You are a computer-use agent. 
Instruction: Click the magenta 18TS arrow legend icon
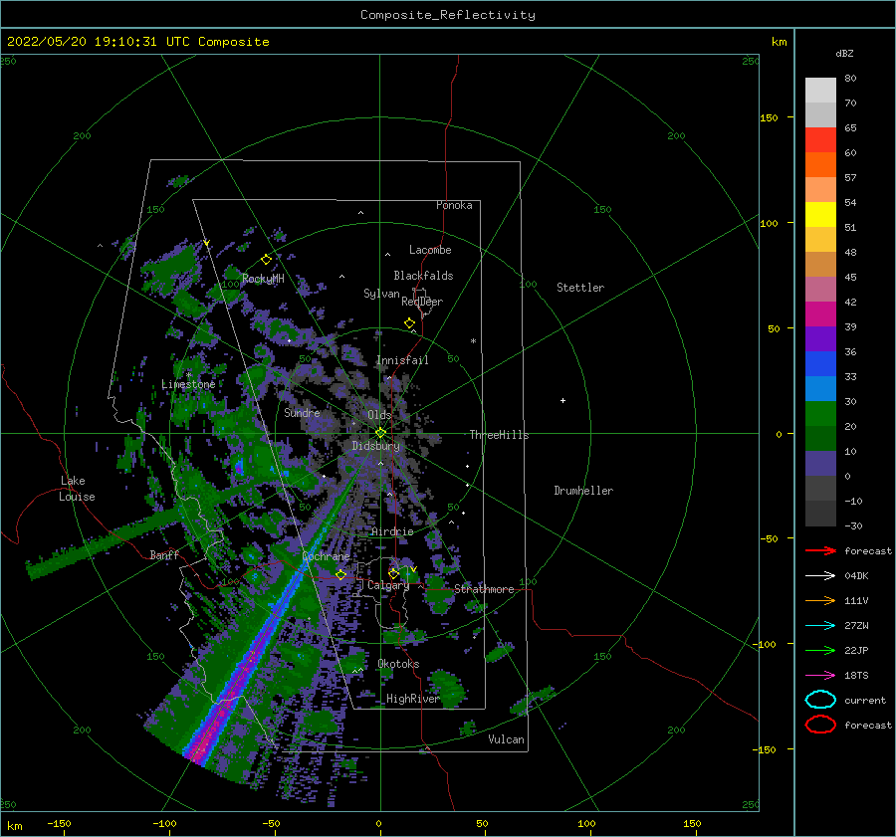(820, 676)
